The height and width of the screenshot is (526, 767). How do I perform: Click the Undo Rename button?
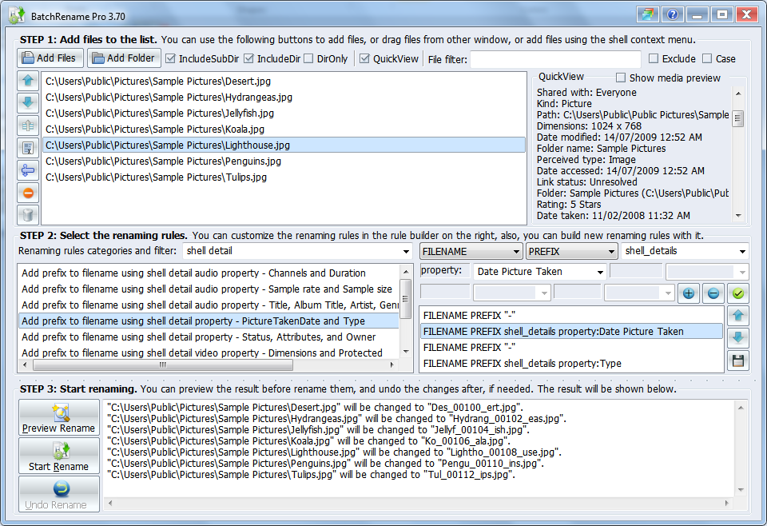tap(58, 494)
